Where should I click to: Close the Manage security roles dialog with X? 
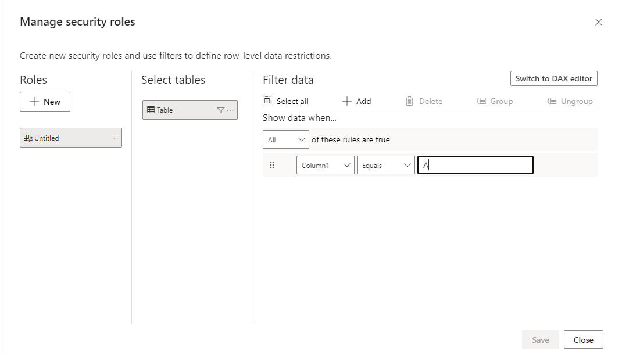[598, 22]
